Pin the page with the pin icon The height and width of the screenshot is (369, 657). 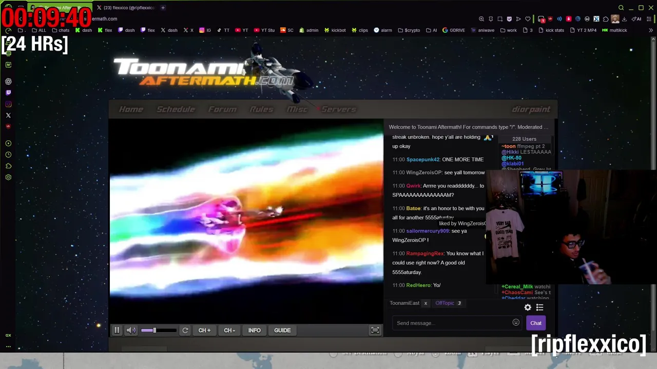(x=491, y=19)
